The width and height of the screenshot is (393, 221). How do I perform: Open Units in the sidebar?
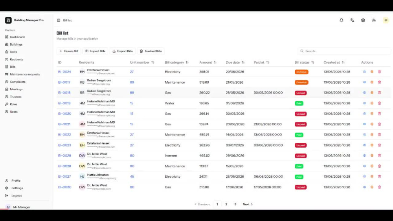(x=11, y=52)
